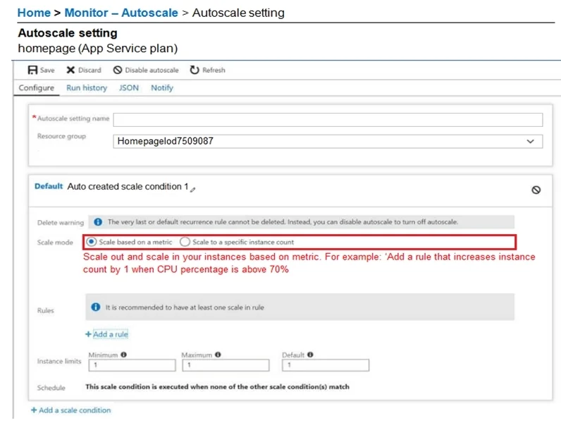Image resolution: width=561 pixels, height=423 pixels.
Task: Click the plus icon of Add a scale condition
Action: tap(34, 410)
